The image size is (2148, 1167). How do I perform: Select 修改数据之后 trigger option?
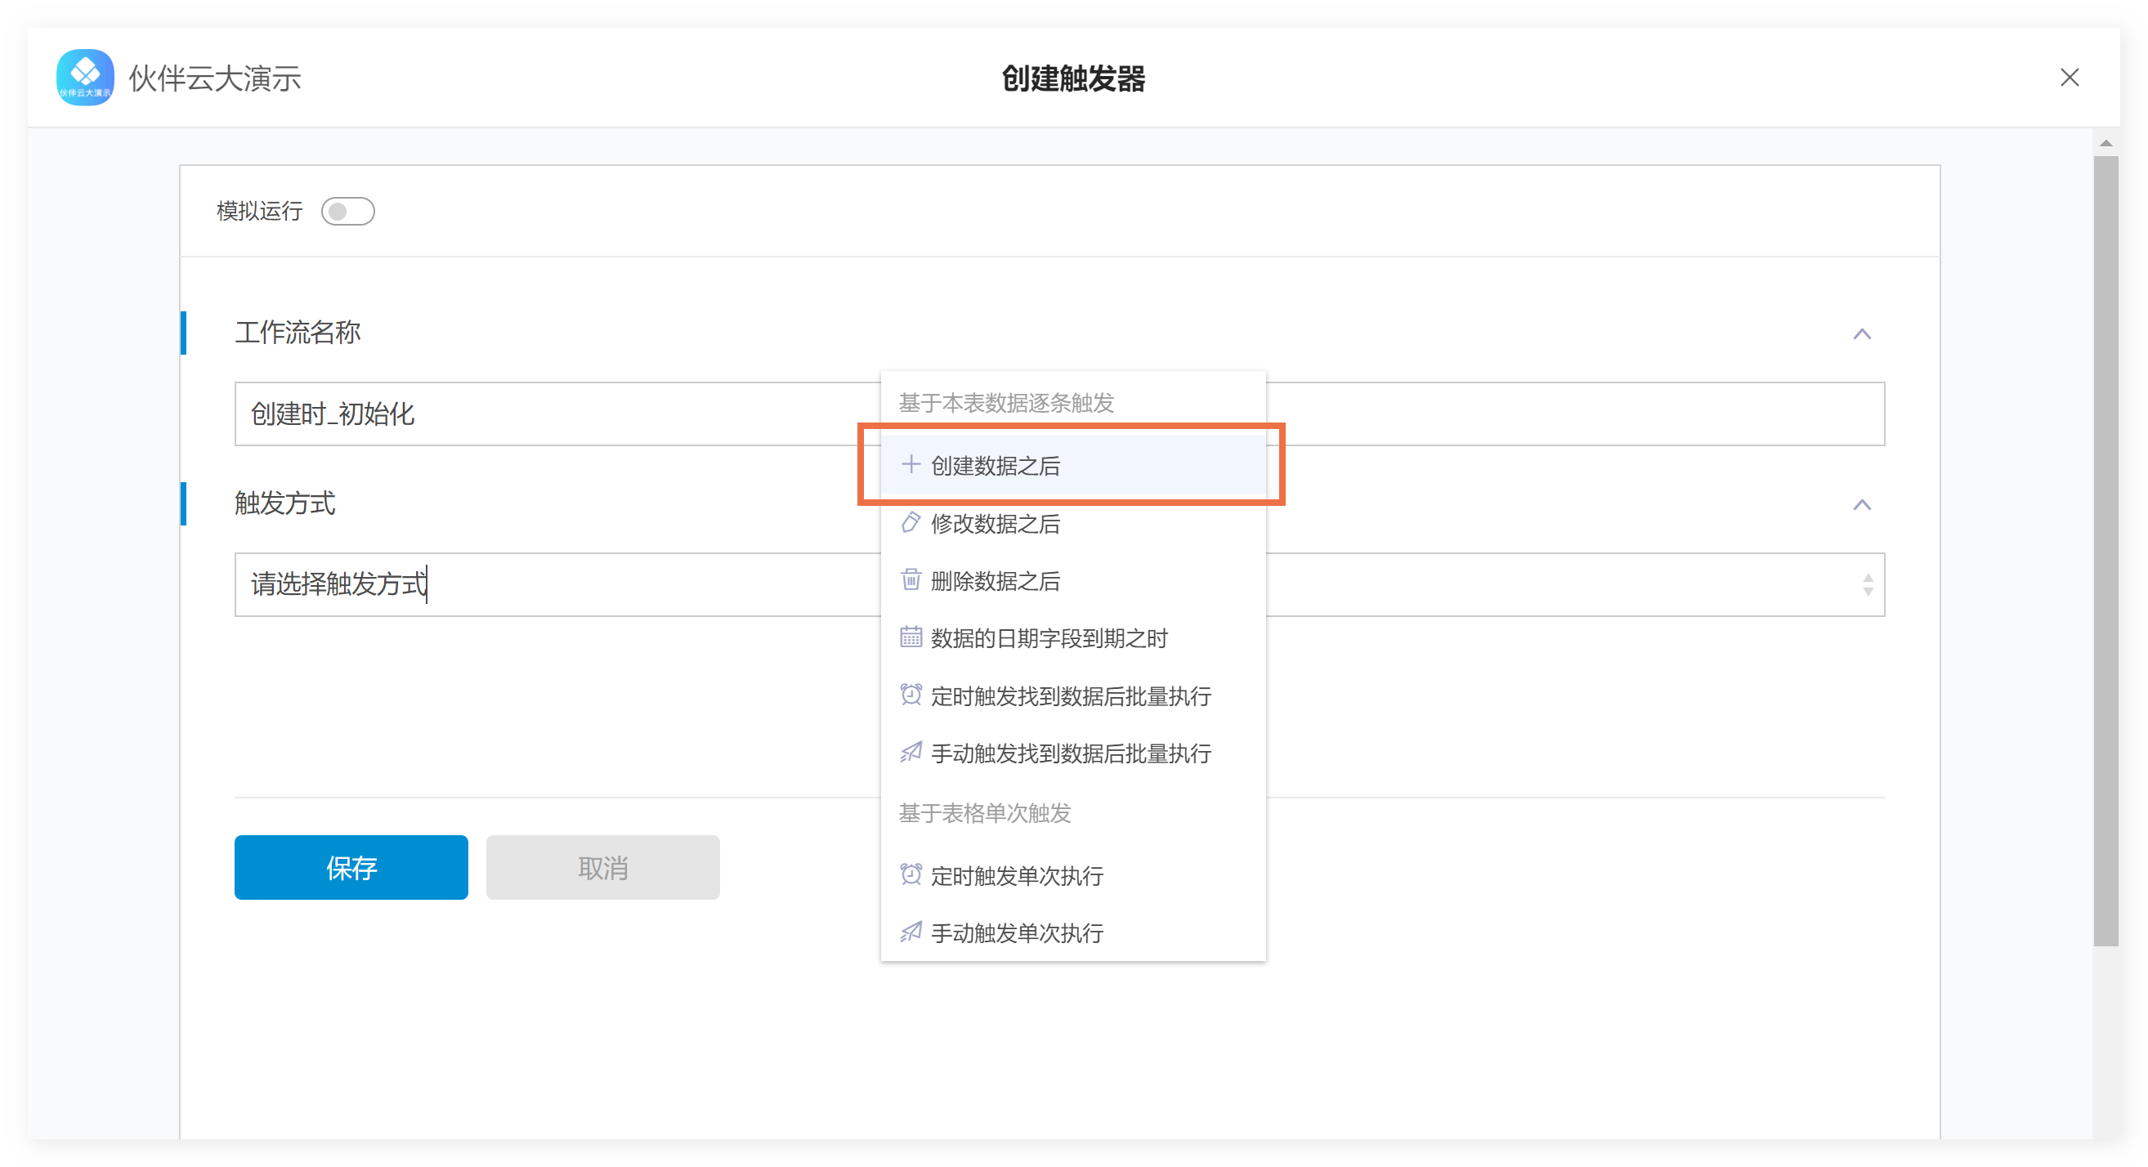coord(1072,524)
